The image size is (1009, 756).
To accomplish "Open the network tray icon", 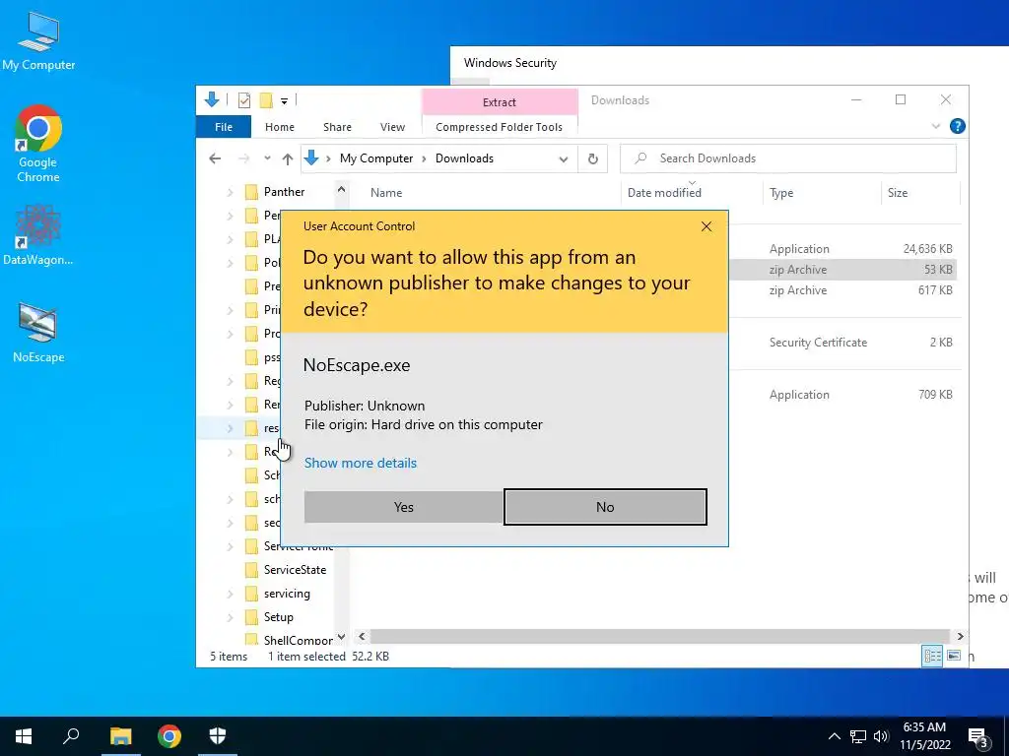I will [x=858, y=736].
